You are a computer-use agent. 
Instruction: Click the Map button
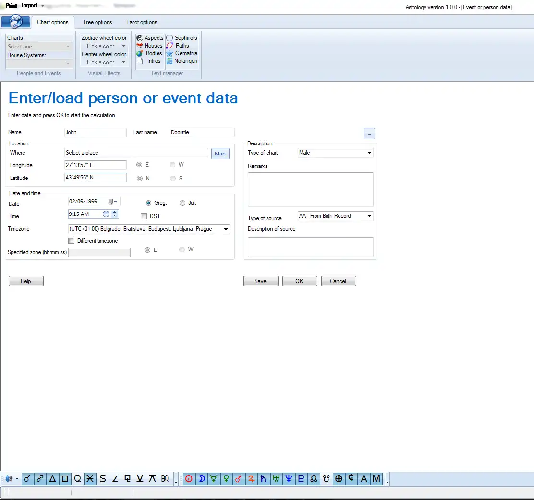[x=220, y=154]
